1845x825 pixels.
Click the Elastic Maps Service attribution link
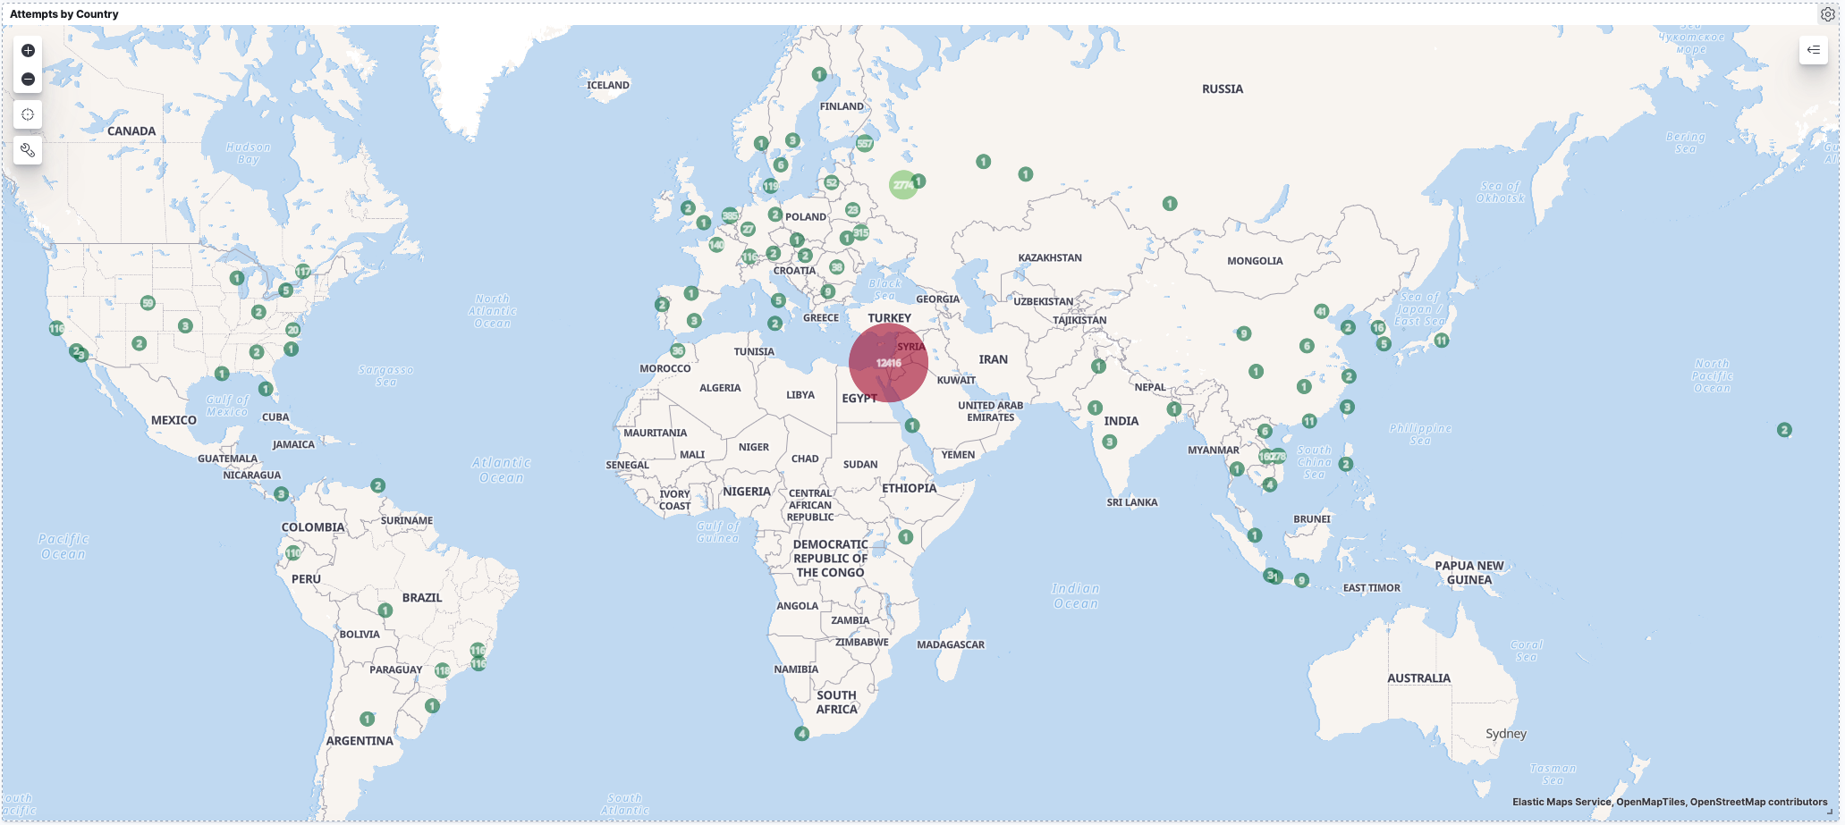pyautogui.click(x=1561, y=802)
